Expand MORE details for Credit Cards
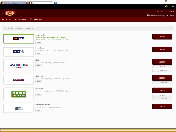Viewport: 176px width, 132px height. coord(39,42)
